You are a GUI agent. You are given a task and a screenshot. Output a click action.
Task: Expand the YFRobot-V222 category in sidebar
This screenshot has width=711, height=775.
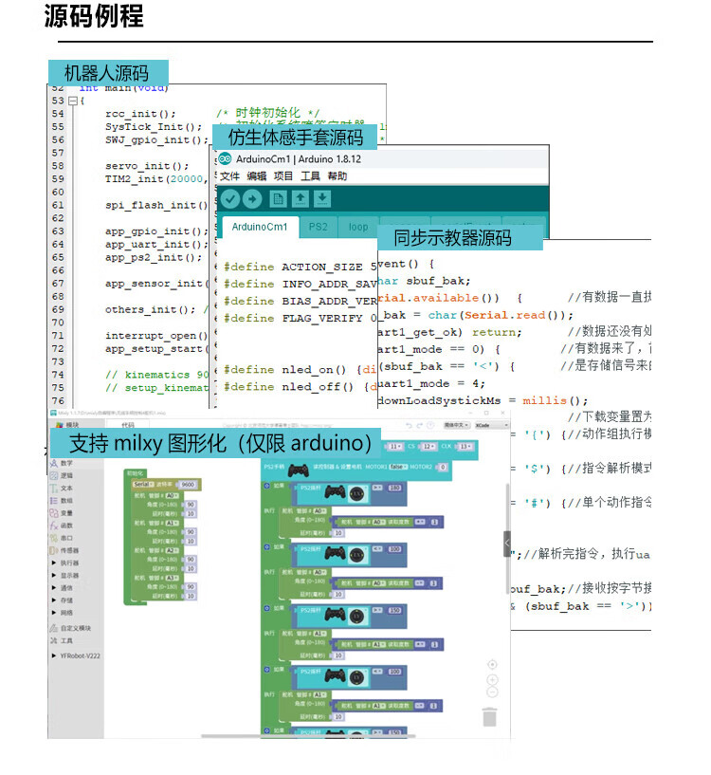80,654
